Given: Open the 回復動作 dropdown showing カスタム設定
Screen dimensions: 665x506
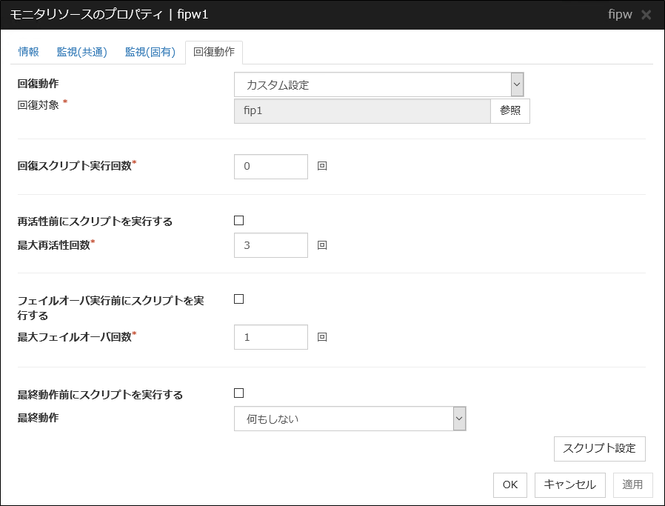Looking at the screenshot, I should tap(370, 84).
